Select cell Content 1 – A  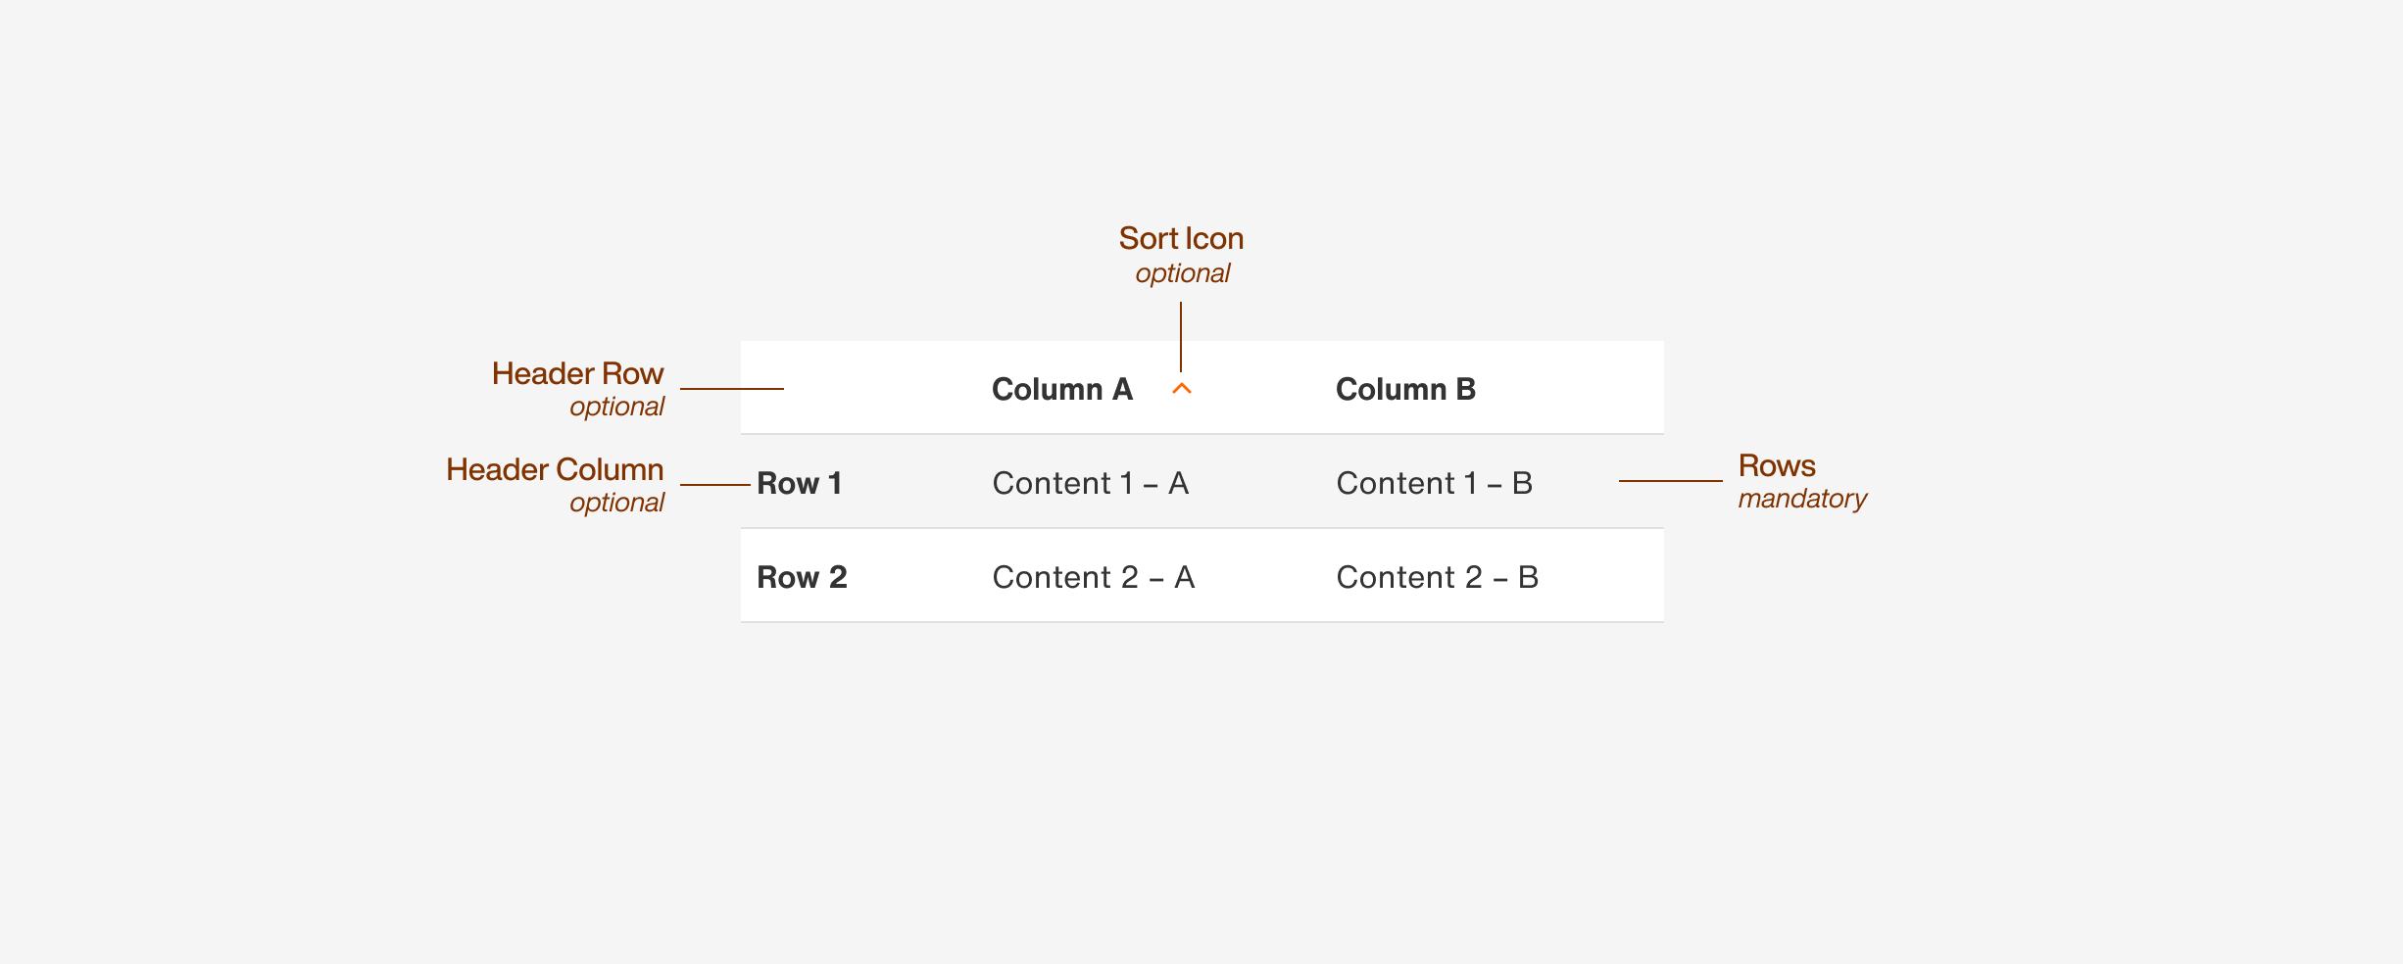point(1091,483)
